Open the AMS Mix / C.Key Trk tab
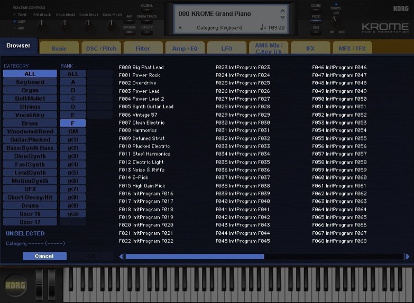 tap(269, 48)
